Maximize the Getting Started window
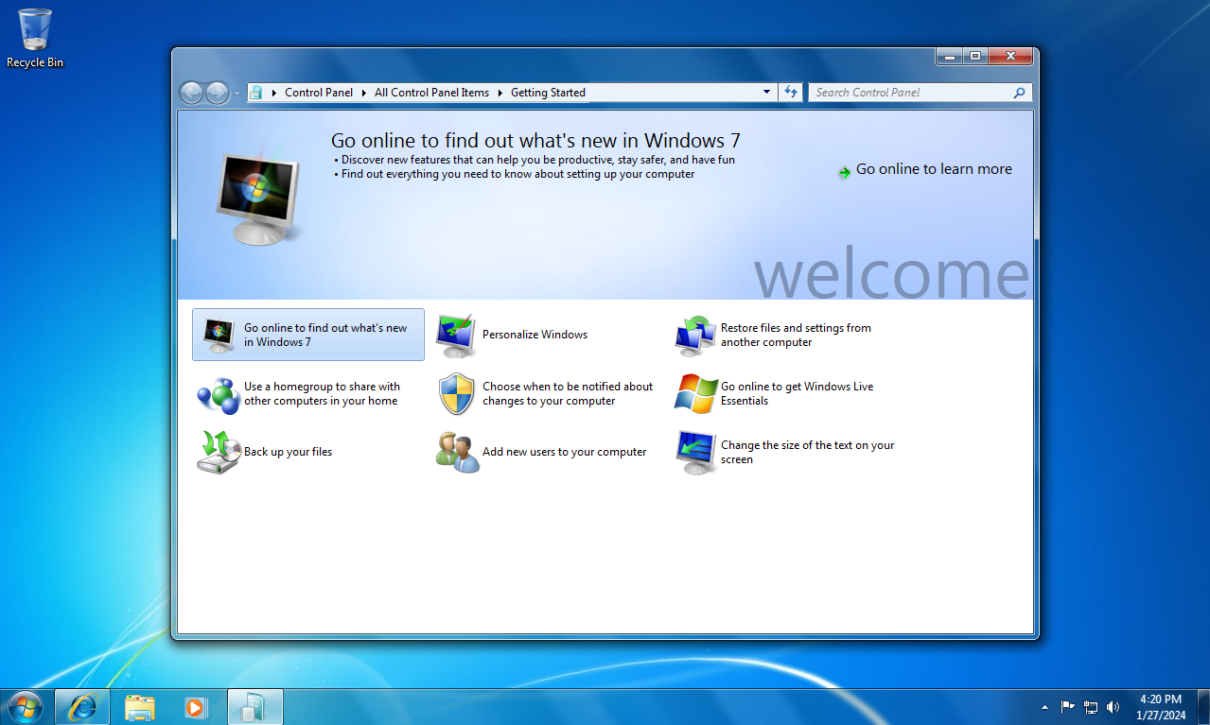 pyautogui.click(x=975, y=57)
